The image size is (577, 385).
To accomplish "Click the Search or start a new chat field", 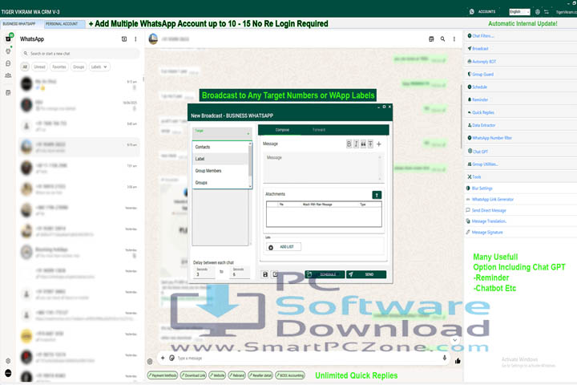I will 80,54.
